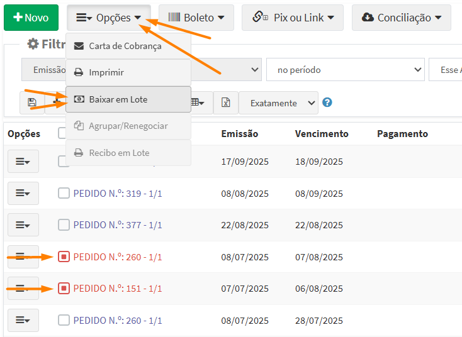Check the box for Pedido 319 - 1/1
The width and height of the screenshot is (462, 337).
coord(64,193)
